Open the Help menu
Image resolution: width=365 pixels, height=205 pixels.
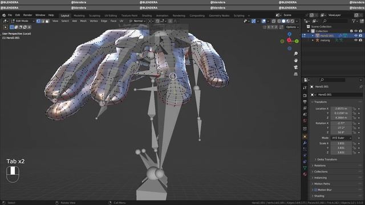(x=51, y=15)
